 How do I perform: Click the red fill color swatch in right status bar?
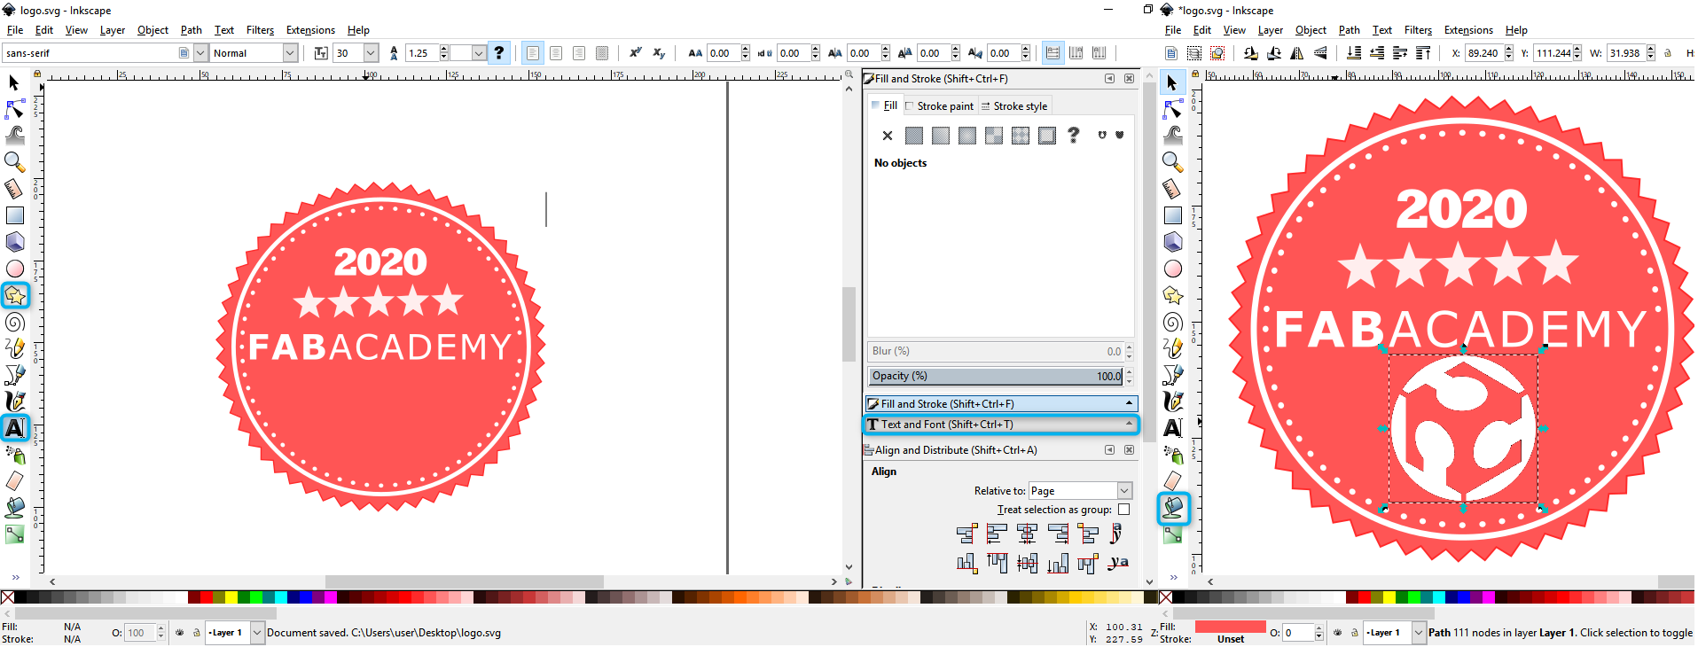click(x=1230, y=627)
